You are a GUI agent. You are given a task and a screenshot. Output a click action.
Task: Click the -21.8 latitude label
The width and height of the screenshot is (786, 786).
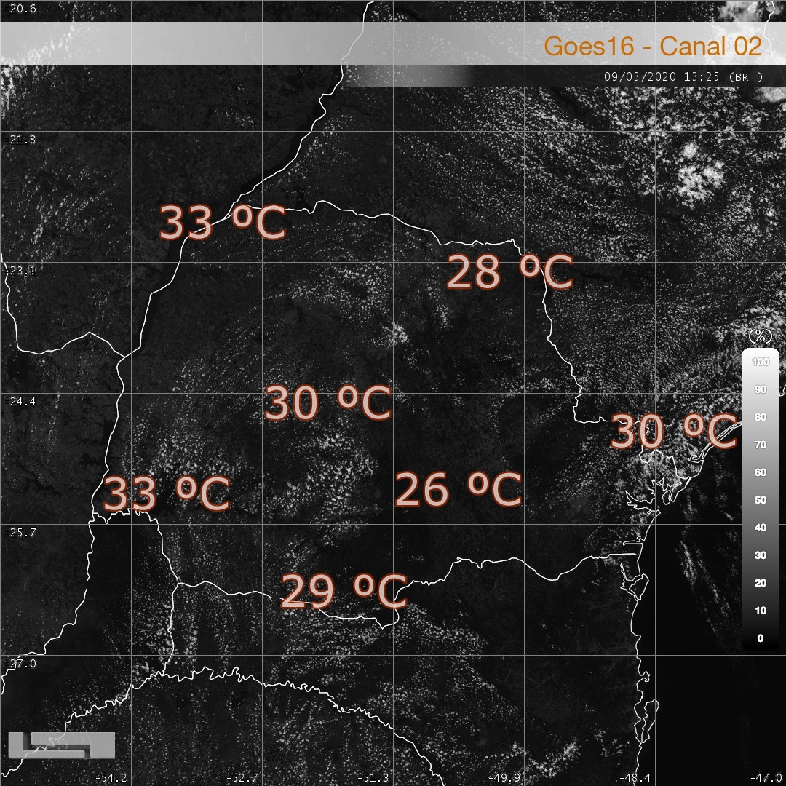pyautogui.click(x=20, y=139)
